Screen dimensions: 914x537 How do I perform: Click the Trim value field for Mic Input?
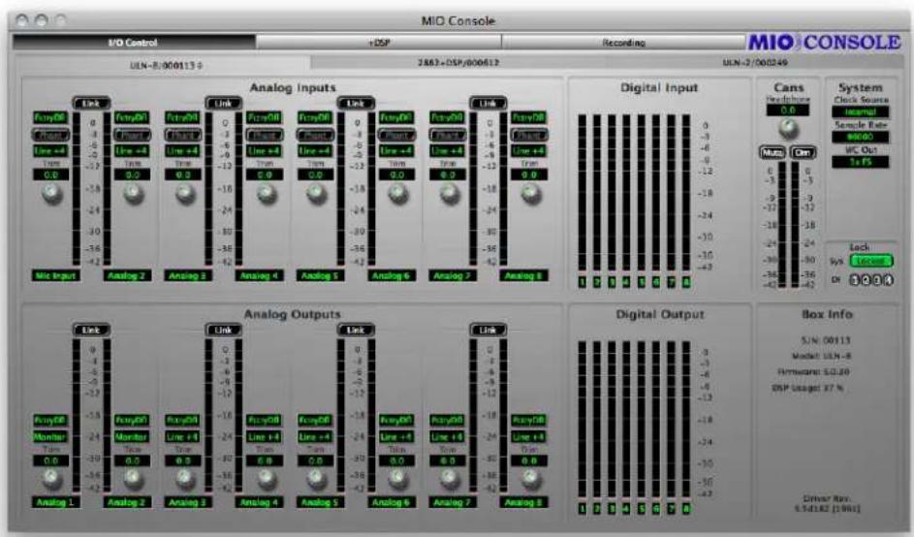[x=50, y=174]
